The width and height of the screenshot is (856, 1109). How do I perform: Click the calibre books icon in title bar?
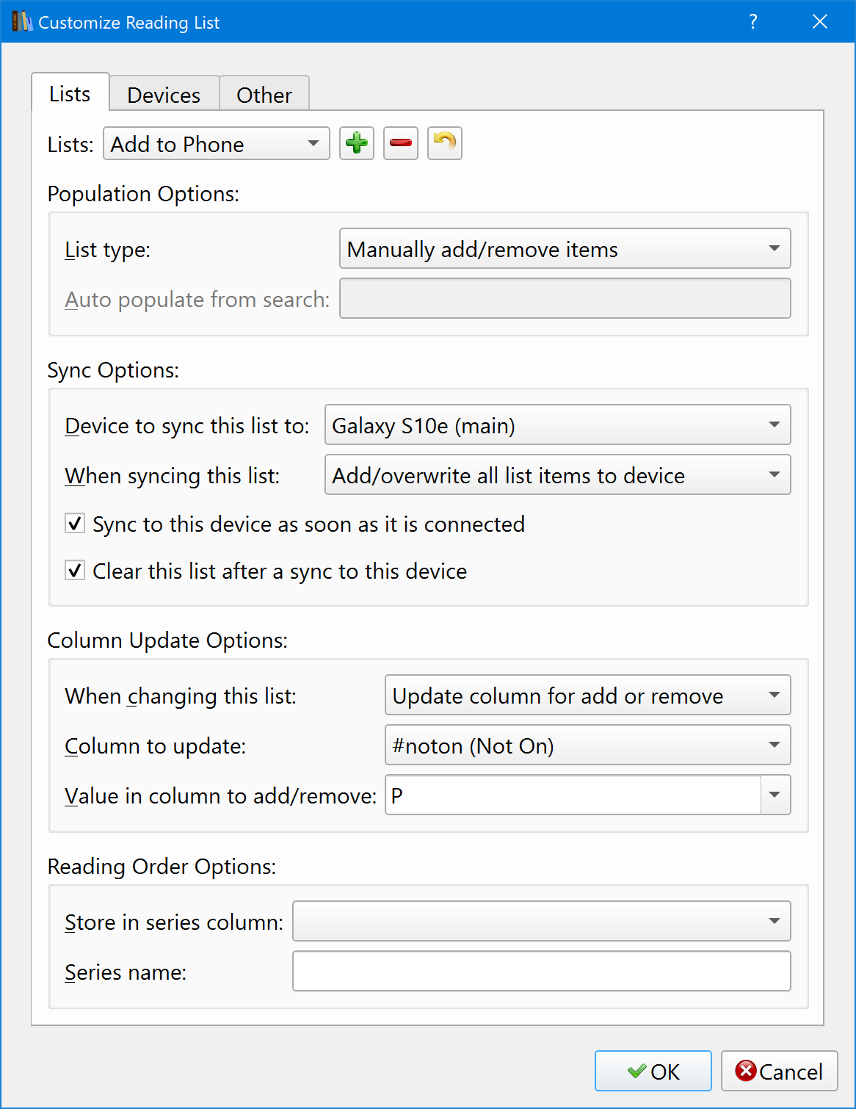pos(22,22)
